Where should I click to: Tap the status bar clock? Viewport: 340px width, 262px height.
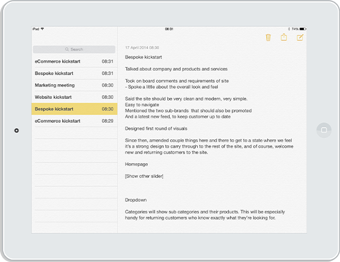click(x=169, y=29)
